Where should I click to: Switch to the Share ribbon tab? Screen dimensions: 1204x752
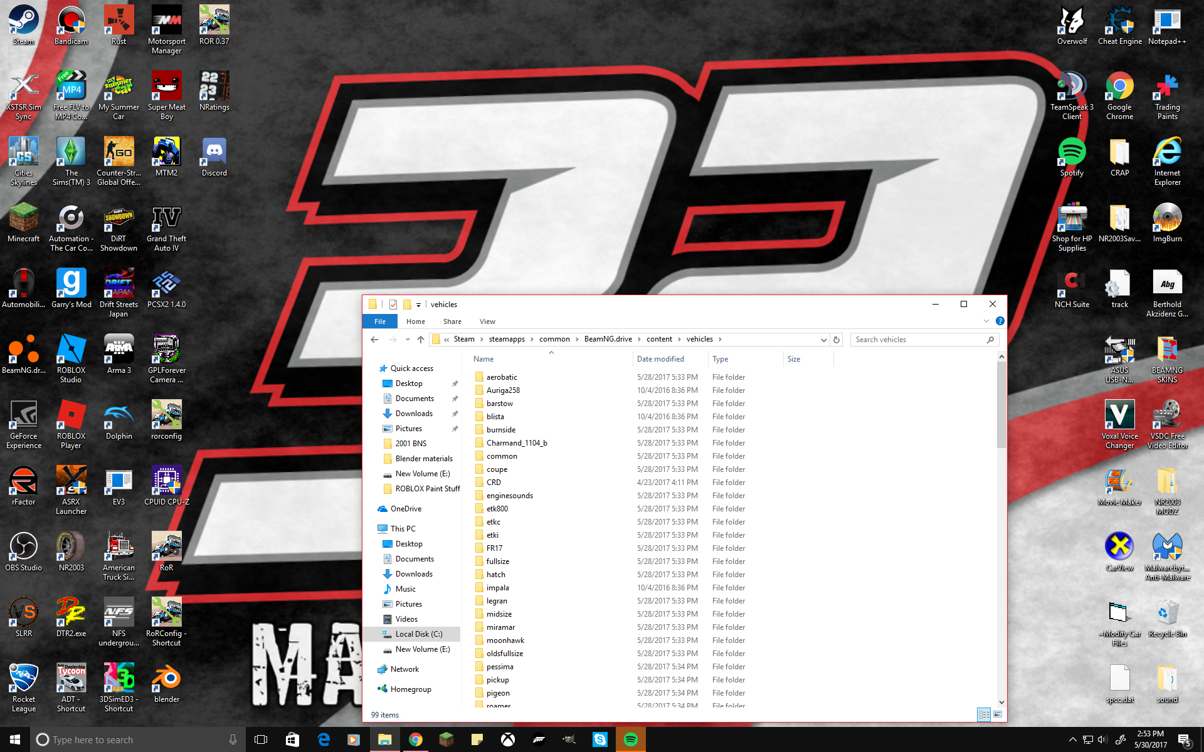tap(452, 321)
